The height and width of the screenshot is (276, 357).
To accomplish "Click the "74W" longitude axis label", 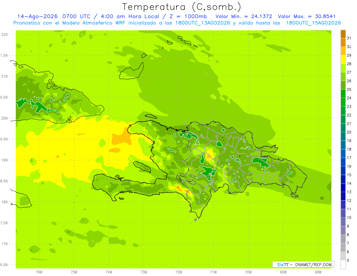I will click(x=109, y=272).
